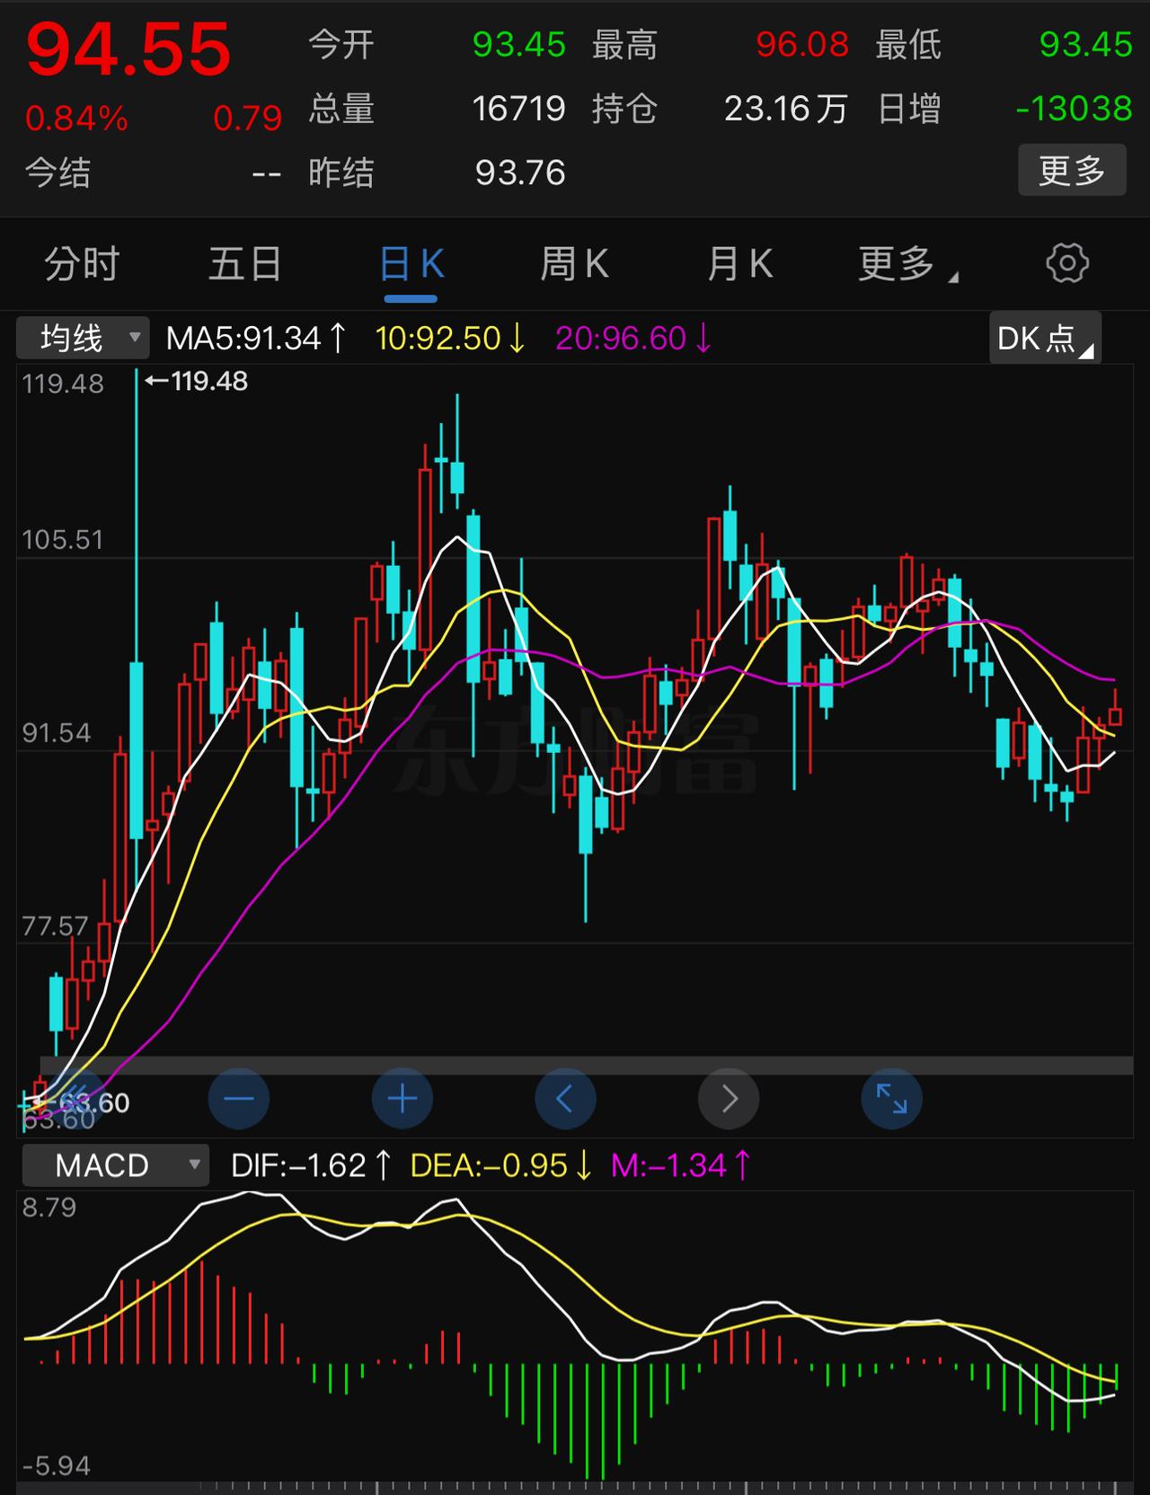1150x1495 pixels.
Task: Tap the 10:92.50 moving average value
Action: click(450, 339)
